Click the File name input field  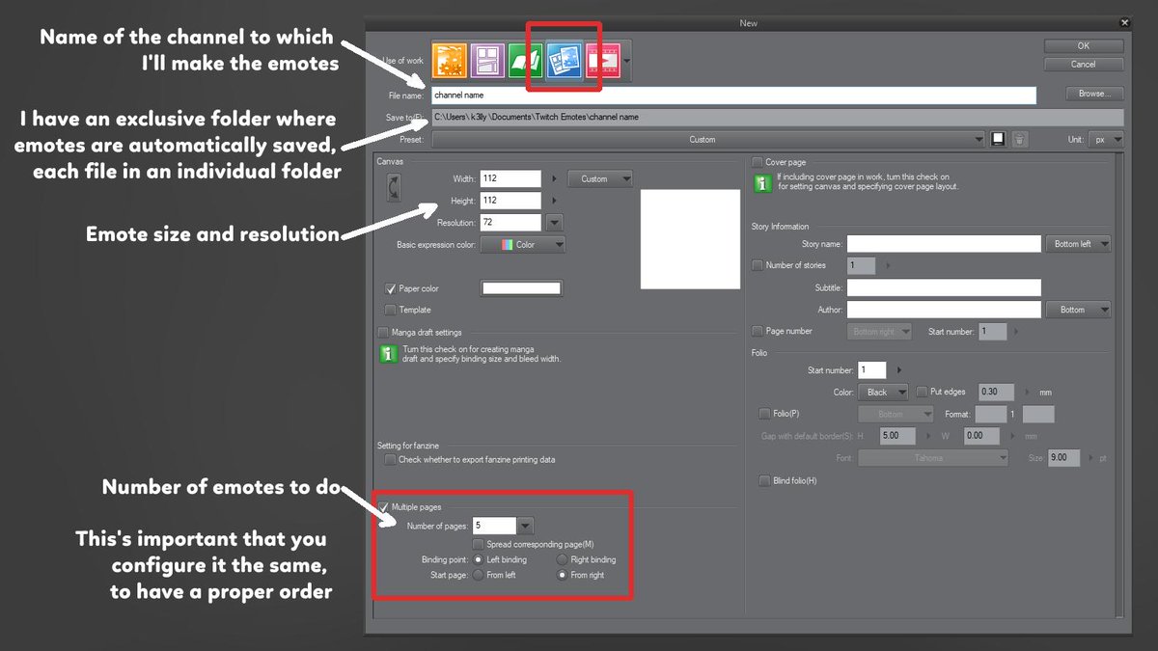733,95
